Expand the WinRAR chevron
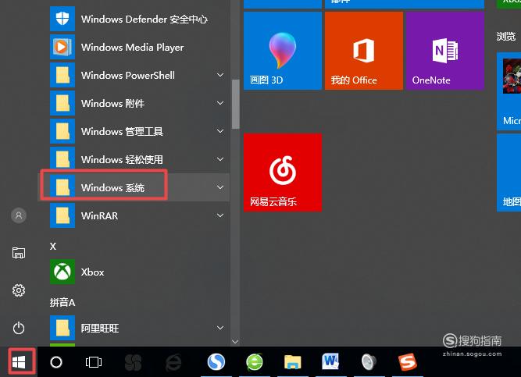This screenshot has width=521, height=377. click(220, 215)
